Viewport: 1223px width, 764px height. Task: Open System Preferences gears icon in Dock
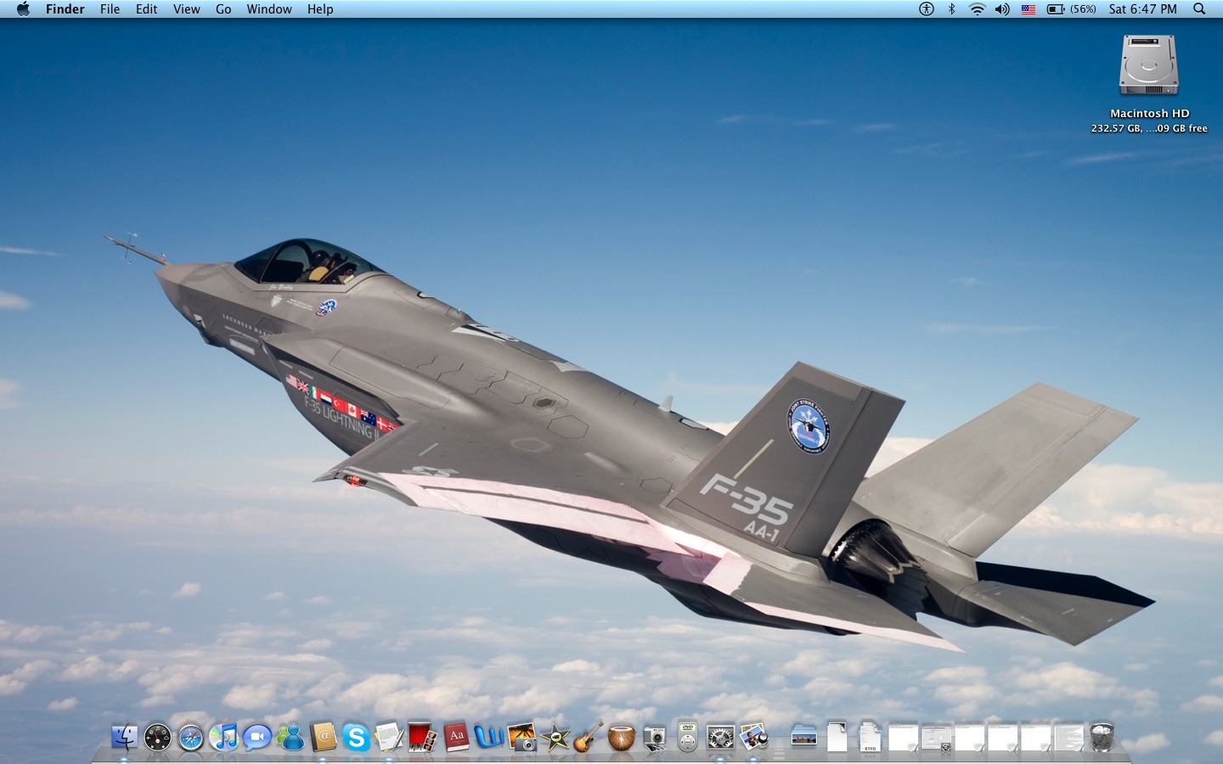[x=720, y=737]
